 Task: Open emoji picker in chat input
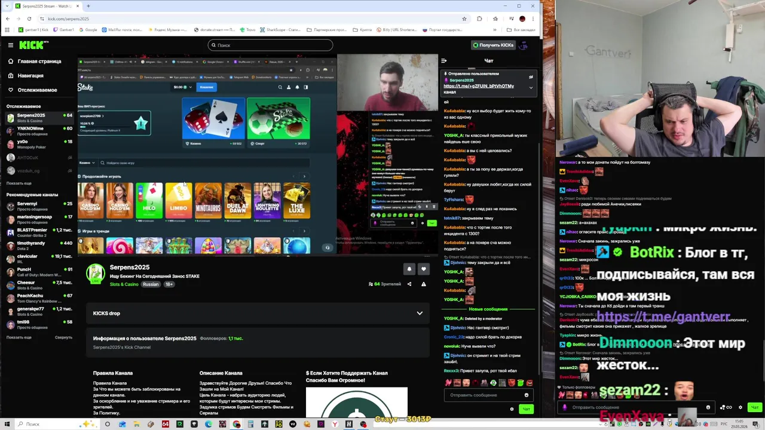point(527,395)
